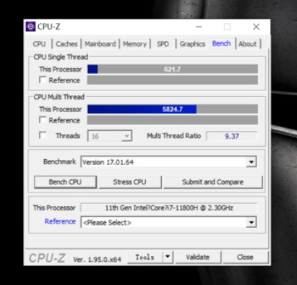Toggle the Threads checkbox
The width and height of the screenshot is (297, 285).
(x=43, y=135)
